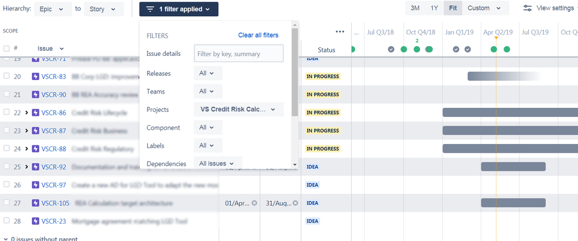Image resolution: width=578 pixels, height=241 pixels.
Task: Click the three-dots more options icon
Action: click(340, 32)
